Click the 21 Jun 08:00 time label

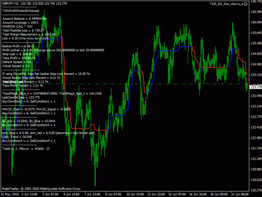pos(240,194)
